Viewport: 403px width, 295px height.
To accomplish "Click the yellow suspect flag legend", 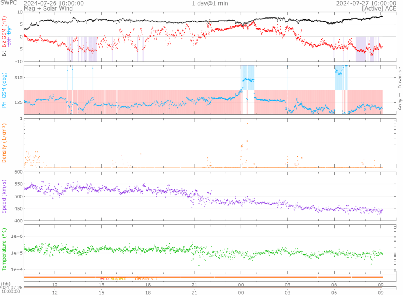I will point(118,279).
